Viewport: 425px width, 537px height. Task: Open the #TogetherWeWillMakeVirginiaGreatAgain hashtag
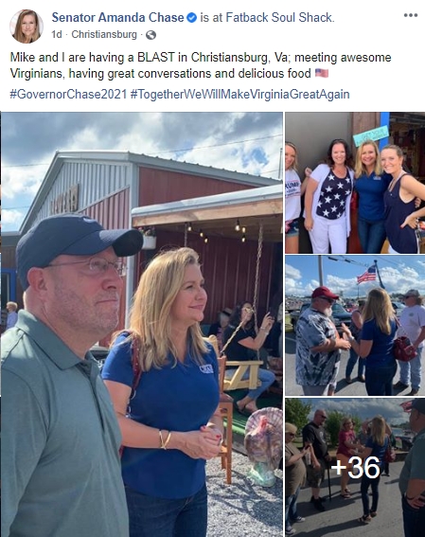pyautogui.click(x=240, y=94)
